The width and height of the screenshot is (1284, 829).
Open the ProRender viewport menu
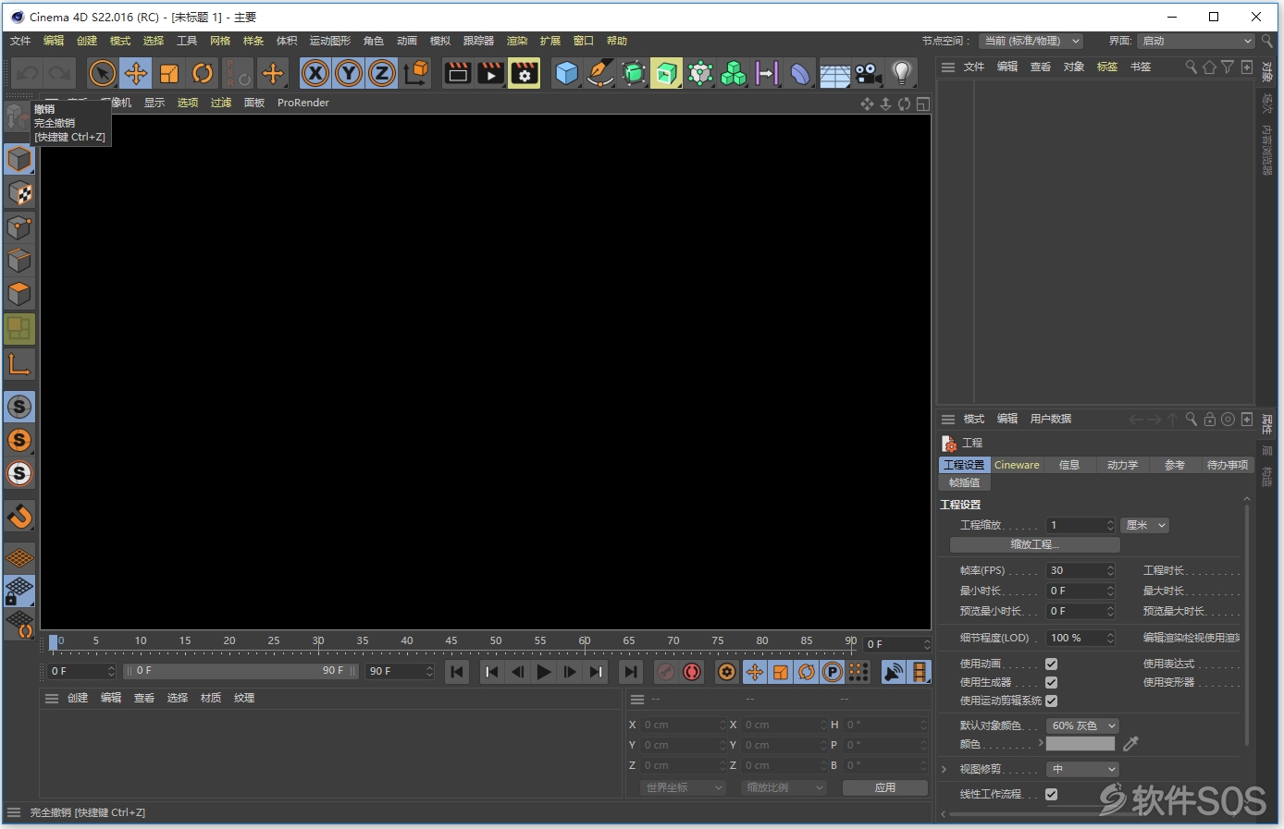tap(302, 103)
